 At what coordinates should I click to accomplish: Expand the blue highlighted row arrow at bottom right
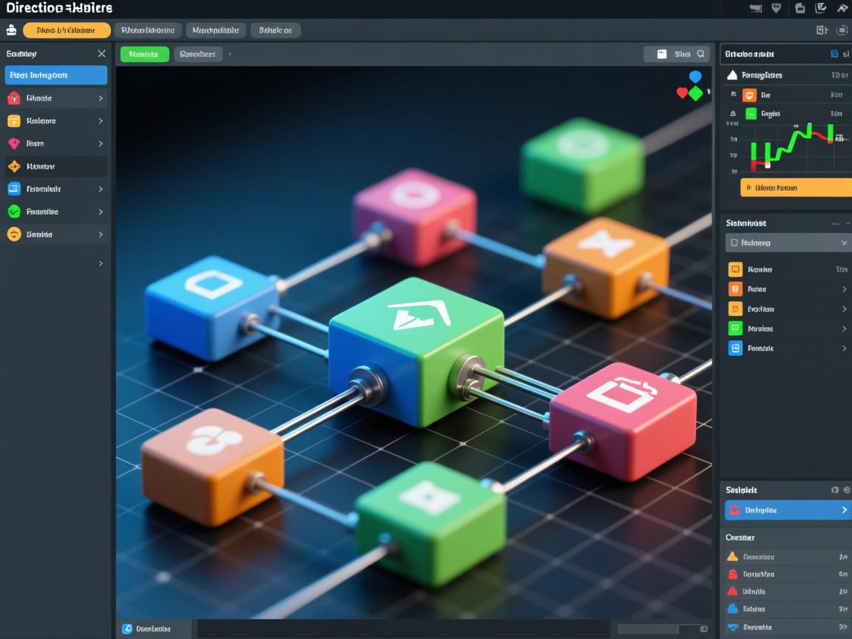tap(844, 510)
